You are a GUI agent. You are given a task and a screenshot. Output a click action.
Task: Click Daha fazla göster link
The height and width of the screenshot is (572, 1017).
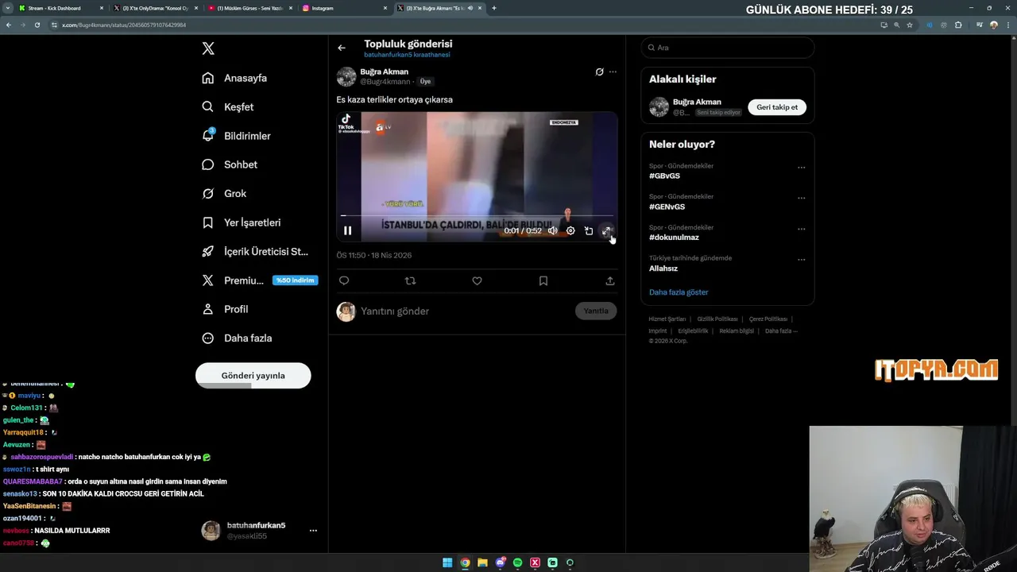679,292
